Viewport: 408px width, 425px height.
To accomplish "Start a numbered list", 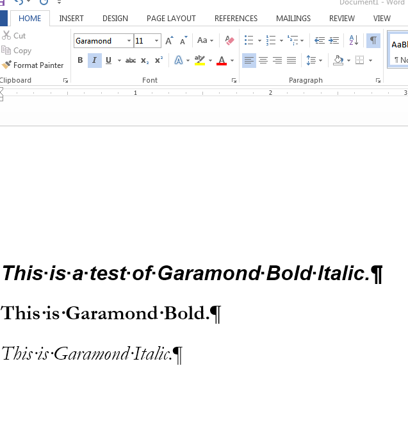I will (x=271, y=40).
